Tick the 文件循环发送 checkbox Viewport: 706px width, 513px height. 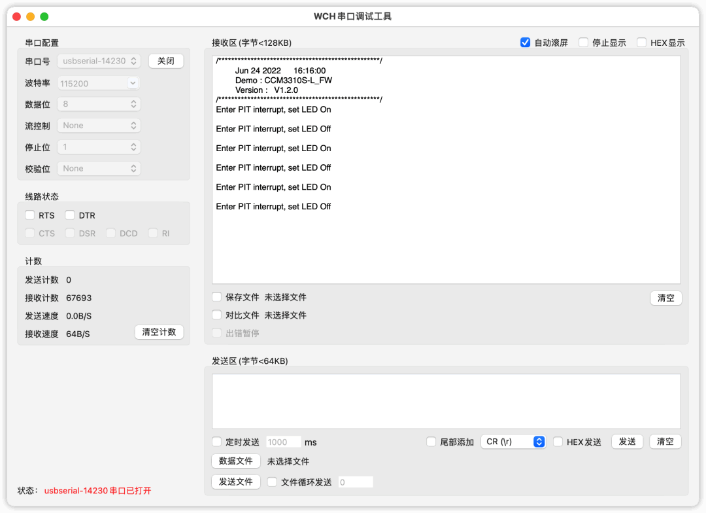(272, 482)
